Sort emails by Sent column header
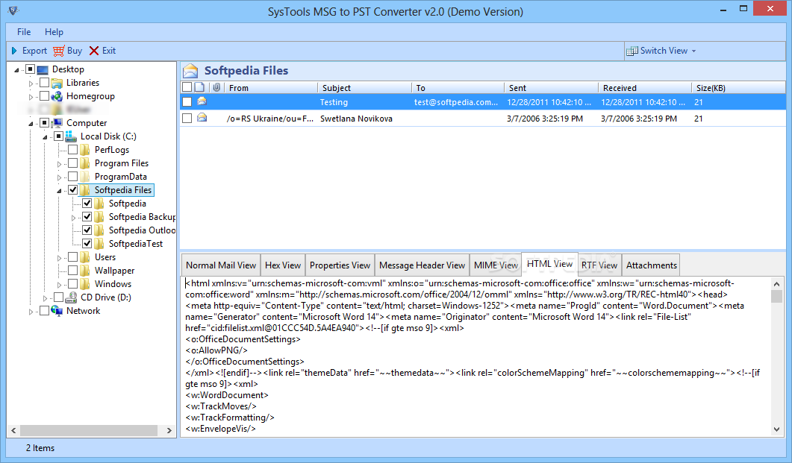The height and width of the screenshot is (463, 792). pyautogui.click(x=551, y=88)
